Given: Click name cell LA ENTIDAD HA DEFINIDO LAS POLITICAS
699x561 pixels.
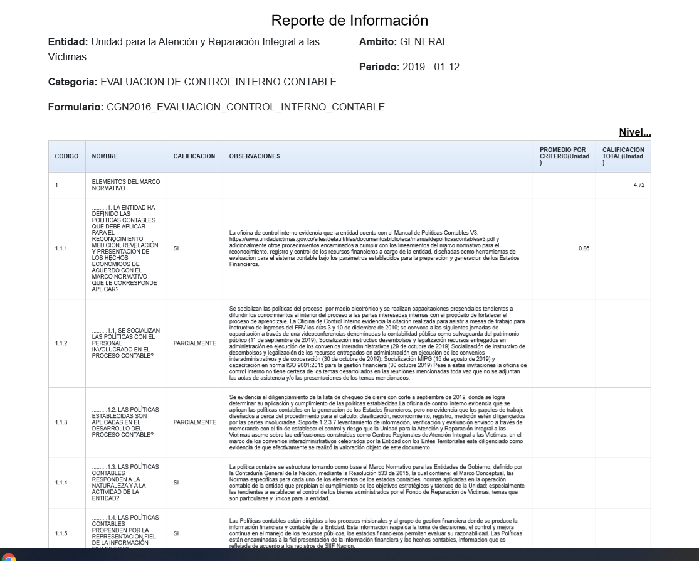Looking at the screenshot, I should click(126, 248).
